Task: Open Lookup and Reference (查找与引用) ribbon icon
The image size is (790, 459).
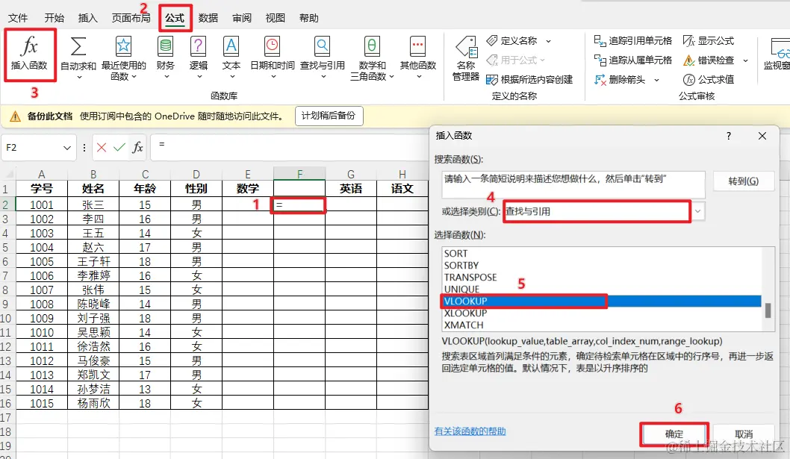Action: coord(323,46)
